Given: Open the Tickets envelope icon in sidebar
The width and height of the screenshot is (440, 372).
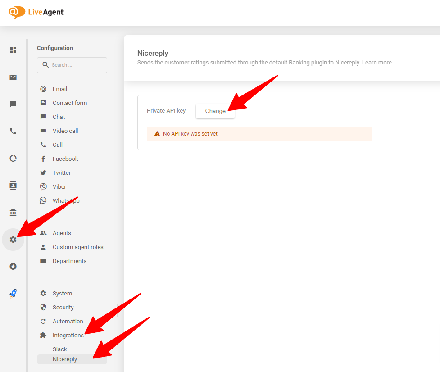Looking at the screenshot, I should click(x=13, y=77).
